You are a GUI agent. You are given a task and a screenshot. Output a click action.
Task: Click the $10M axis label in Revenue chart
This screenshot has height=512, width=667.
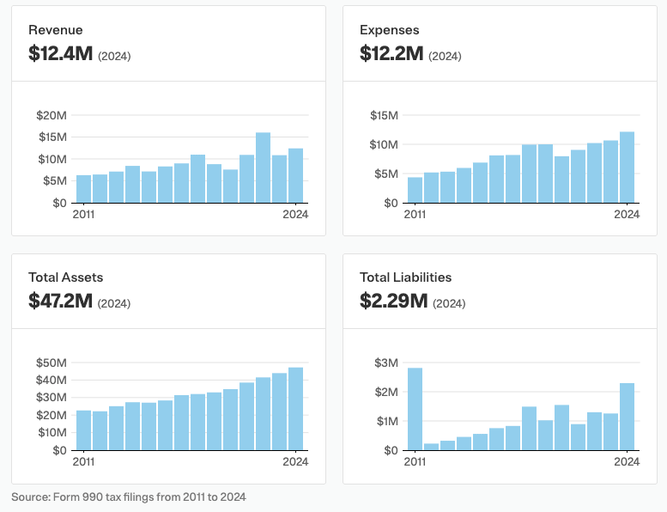(52, 159)
